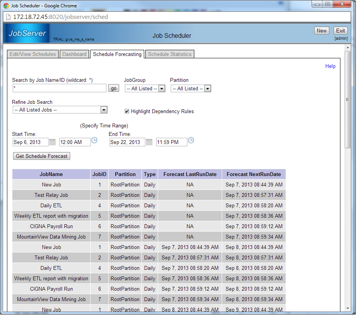This screenshot has height=315, width=357.
Task: Open the End Time clock picker icon
Action: [191, 141]
